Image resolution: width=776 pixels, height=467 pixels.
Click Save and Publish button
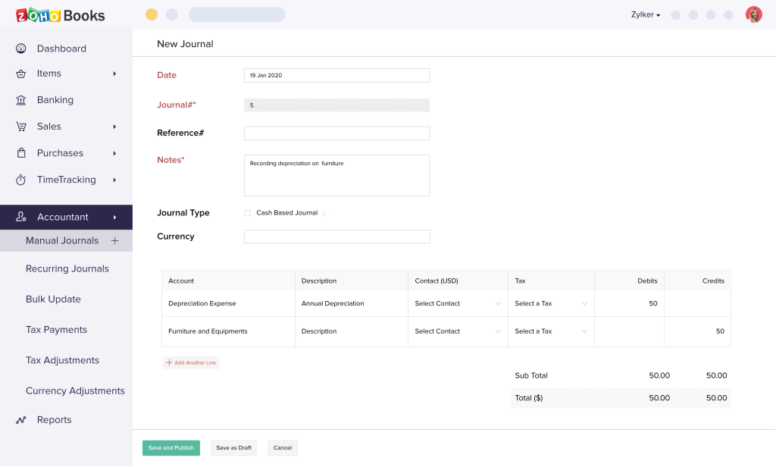[x=171, y=448]
